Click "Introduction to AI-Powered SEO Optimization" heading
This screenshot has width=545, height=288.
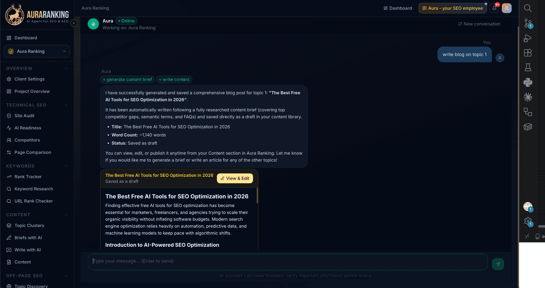click(162, 245)
